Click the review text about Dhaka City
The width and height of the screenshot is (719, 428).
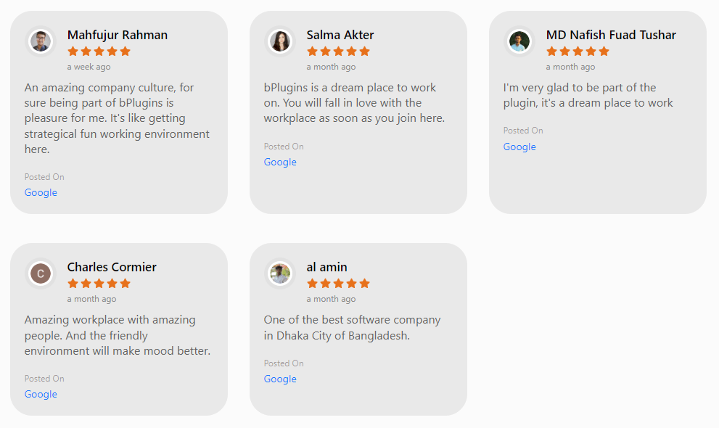[352, 328]
